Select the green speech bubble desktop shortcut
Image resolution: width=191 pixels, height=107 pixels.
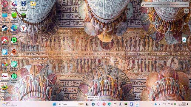click(14, 64)
